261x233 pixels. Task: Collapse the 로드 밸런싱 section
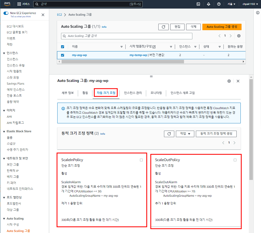pyautogui.click(x=4, y=198)
